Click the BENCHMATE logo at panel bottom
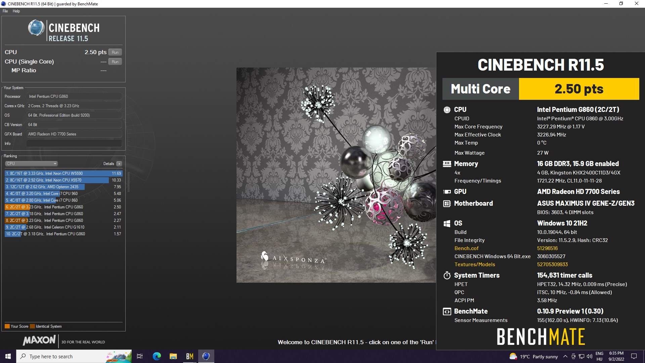This screenshot has width=645, height=363. click(541, 337)
